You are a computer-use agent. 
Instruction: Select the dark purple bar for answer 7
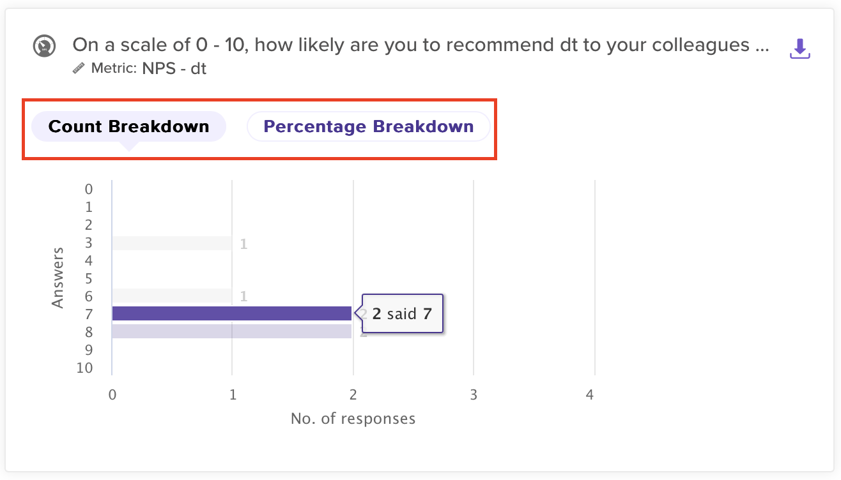tap(231, 313)
